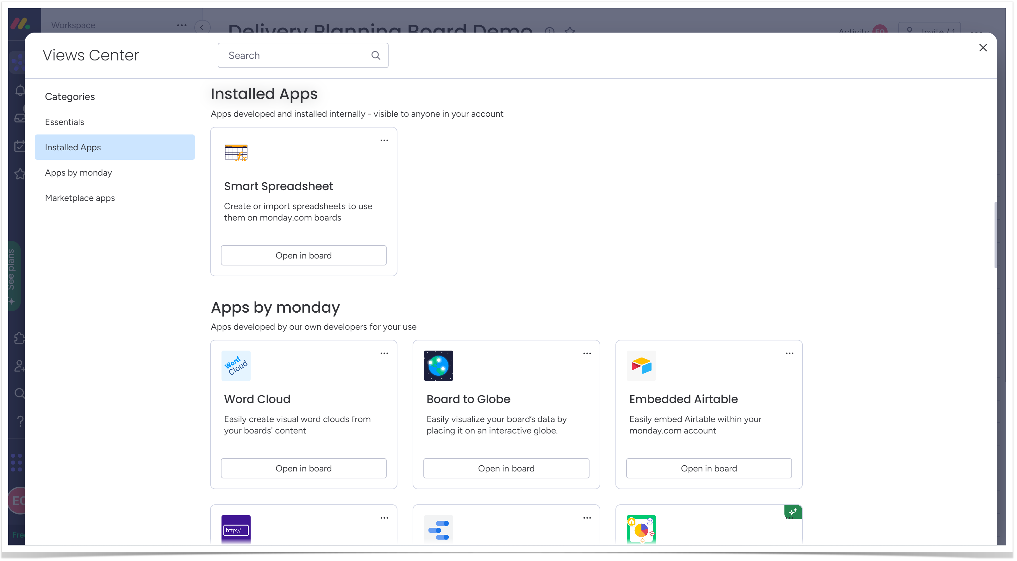Image resolution: width=1017 pixels, height=561 pixels.
Task: Open Workspace three-dot menu behind dialog
Action: [182, 25]
